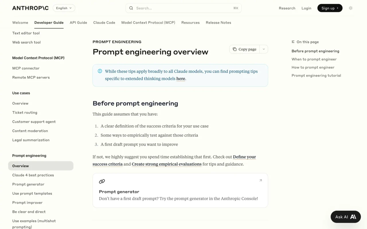Click the Anthropic logo in header
This screenshot has height=229, width=367.
[x=30, y=8]
